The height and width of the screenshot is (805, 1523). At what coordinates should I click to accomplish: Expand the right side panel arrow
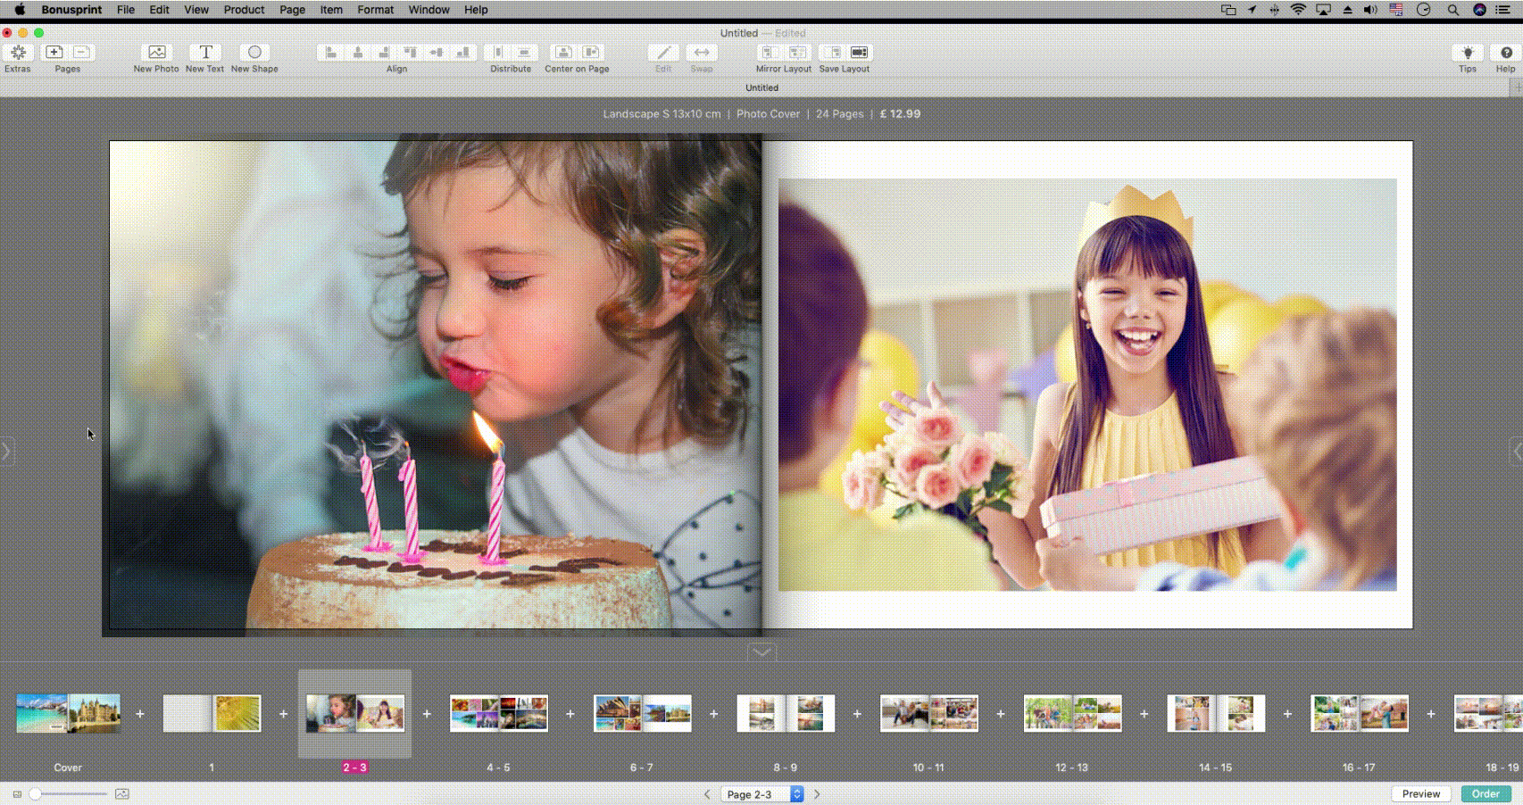1516,451
